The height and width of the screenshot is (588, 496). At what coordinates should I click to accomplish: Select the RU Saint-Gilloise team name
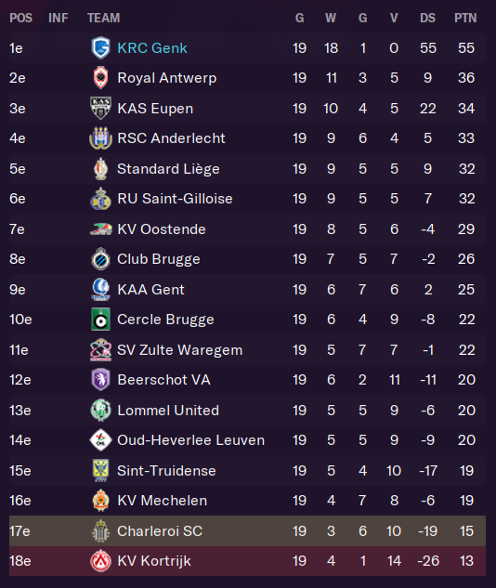[175, 199]
